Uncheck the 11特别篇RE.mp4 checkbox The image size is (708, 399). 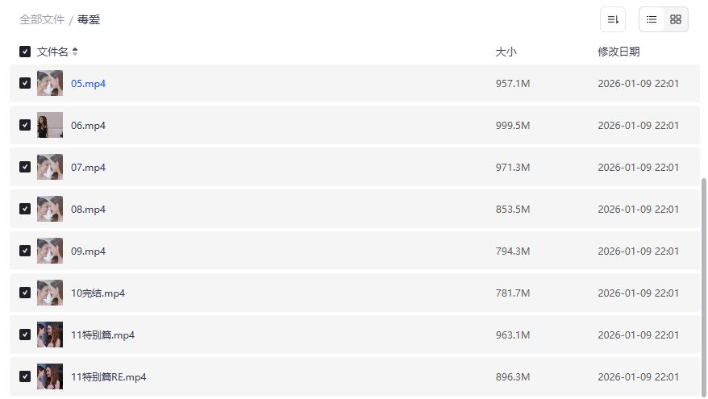pyautogui.click(x=25, y=376)
